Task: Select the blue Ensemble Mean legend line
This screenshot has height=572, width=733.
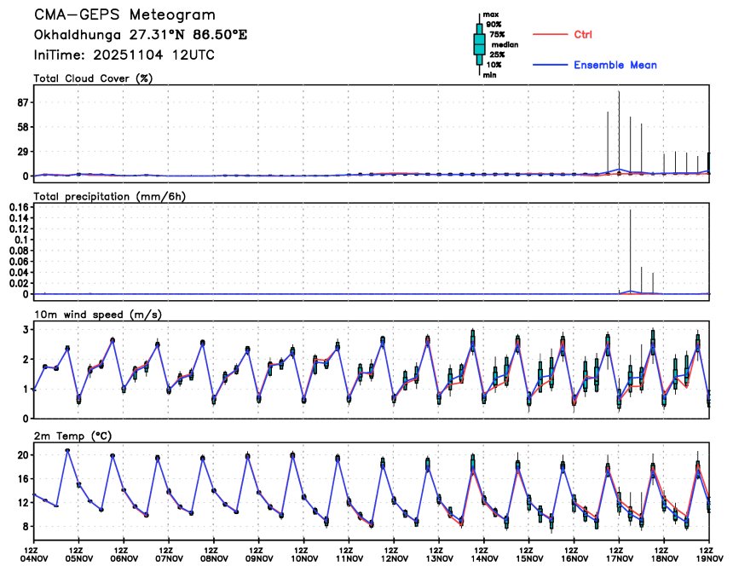Action: click(550, 65)
